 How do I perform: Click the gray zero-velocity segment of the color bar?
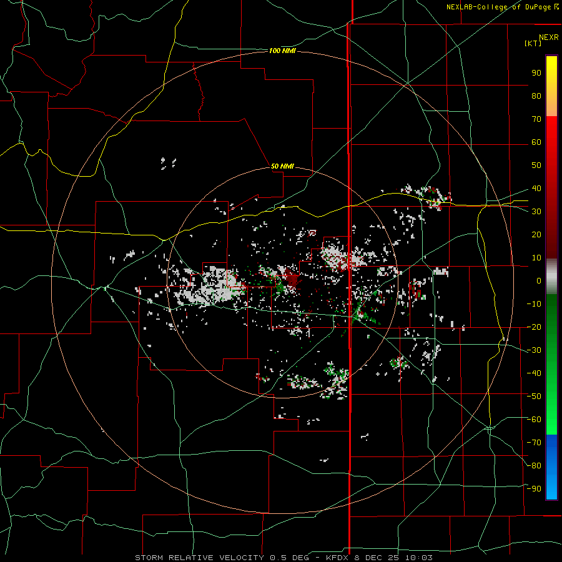coord(551,276)
